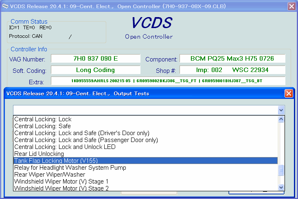
Task: Select Tank Flap Locking Motor (V155)
Action: tap(146, 161)
